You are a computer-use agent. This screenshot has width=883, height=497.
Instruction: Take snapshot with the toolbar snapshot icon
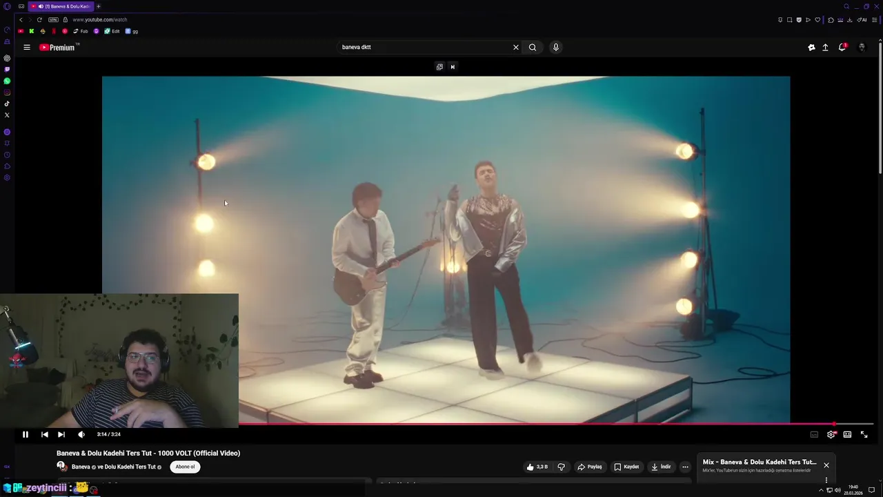click(789, 20)
